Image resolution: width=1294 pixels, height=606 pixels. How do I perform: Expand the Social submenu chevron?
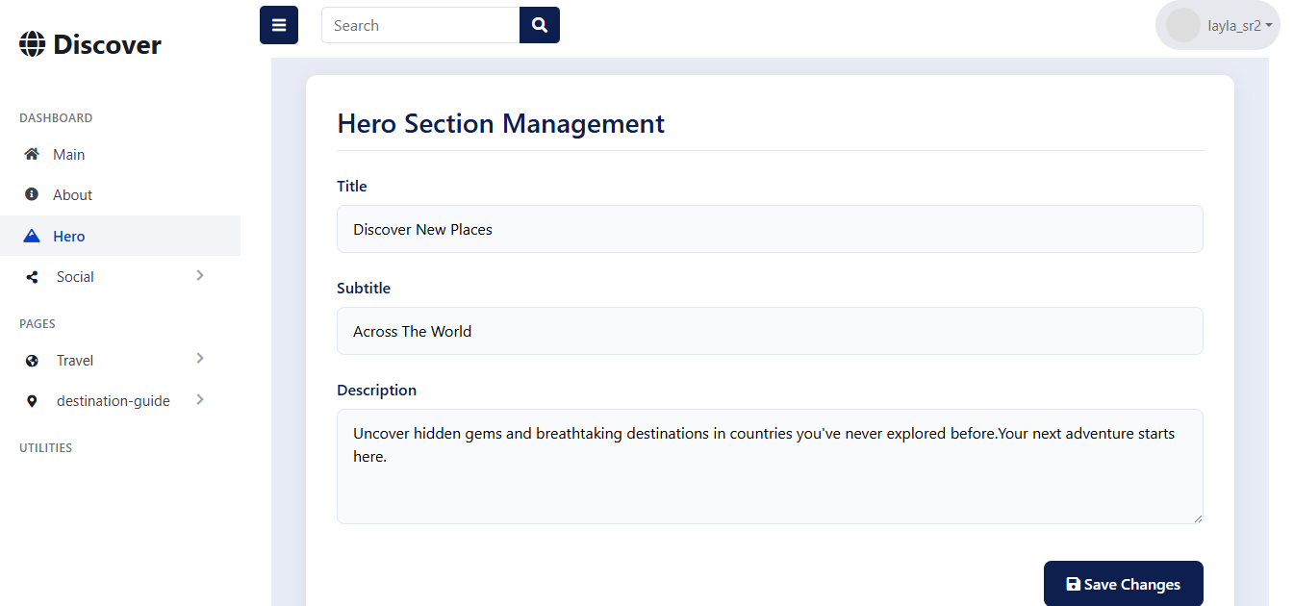pos(200,276)
